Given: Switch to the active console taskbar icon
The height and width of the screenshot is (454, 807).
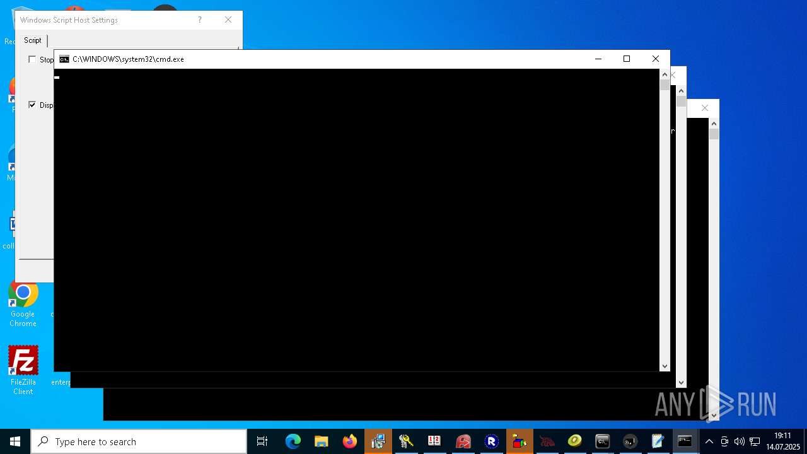Looking at the screenshot, I should [x=685, y=441].
